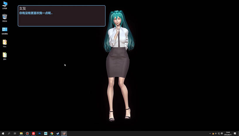This screenshot has width=239, height=136.
Task: Open the Windows Start menu
Action: click(x=3, y=133)
